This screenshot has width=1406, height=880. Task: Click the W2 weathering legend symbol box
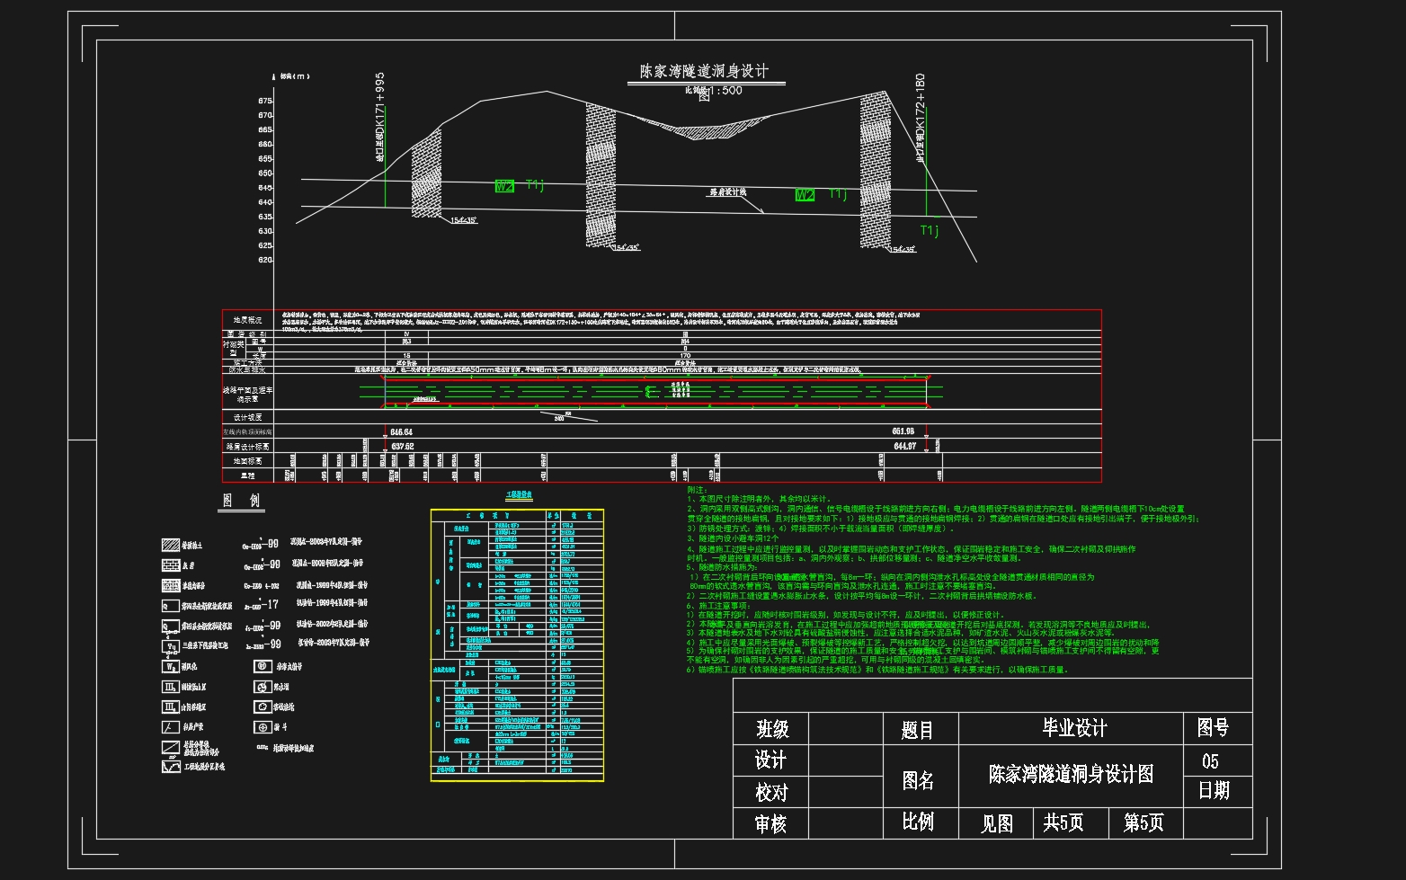click(171, 667)
